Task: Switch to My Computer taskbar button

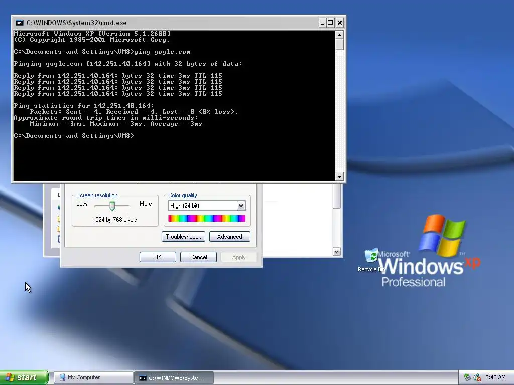Action: pos(93,378)
